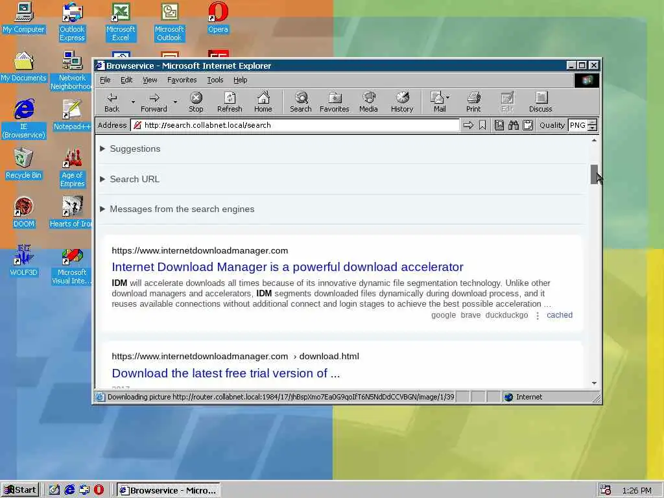Select the WOLF3D desktop shortcut
The image size is (664, 498).
pyautogui.click(x=24, y=261)
